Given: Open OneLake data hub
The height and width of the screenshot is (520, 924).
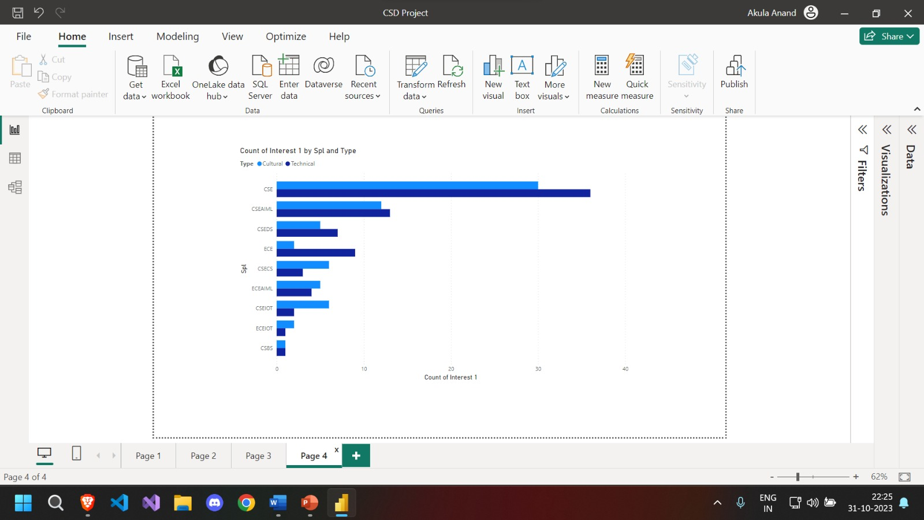Looking at the screenshot, I should tap(218, 77).
